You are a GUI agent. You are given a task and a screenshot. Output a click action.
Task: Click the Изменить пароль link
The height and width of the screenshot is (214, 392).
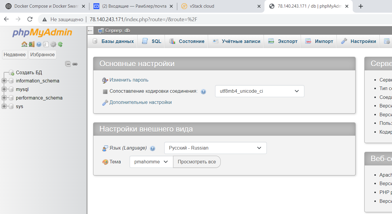point(129,80)
